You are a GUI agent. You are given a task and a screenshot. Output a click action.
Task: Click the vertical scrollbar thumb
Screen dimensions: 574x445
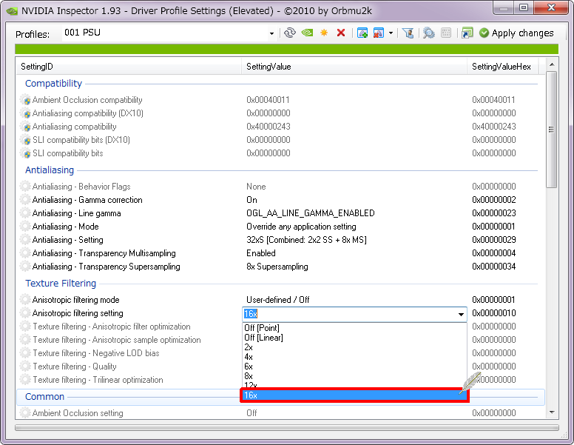coord(552,130)
